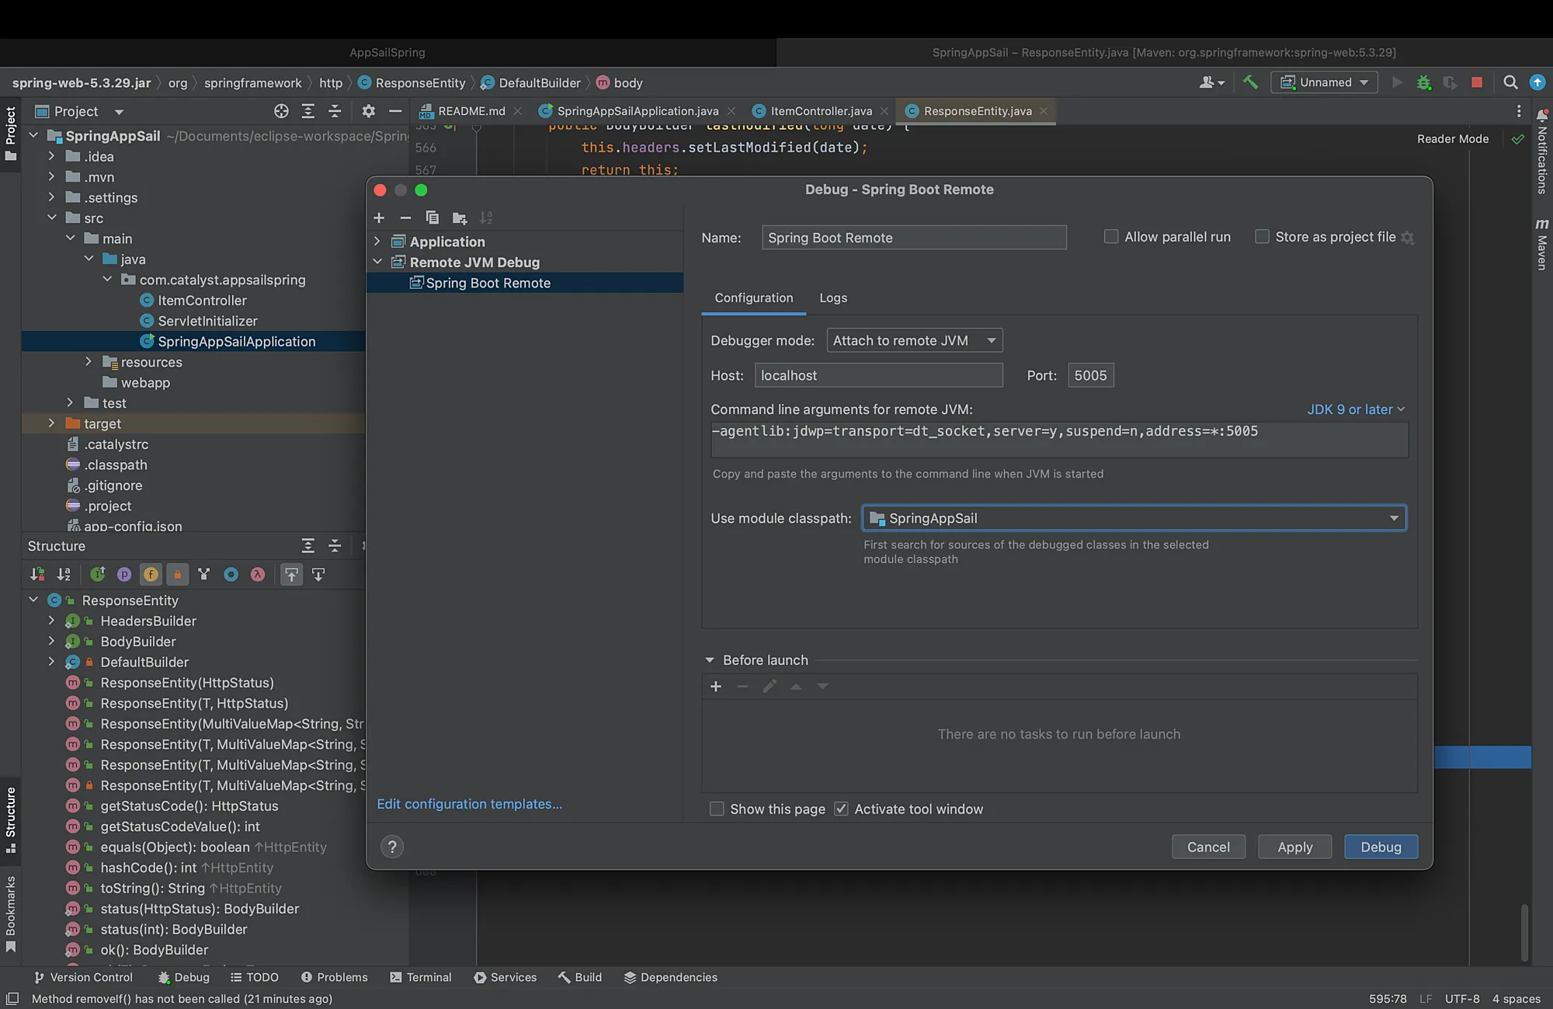Sort configurations alphabetically icon
The width and height of the screenshot is (1553, 1009).
point(486,217)
